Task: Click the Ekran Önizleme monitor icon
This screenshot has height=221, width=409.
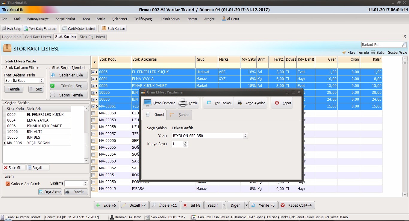Action: pyautogui.click(x=148, y=103)
